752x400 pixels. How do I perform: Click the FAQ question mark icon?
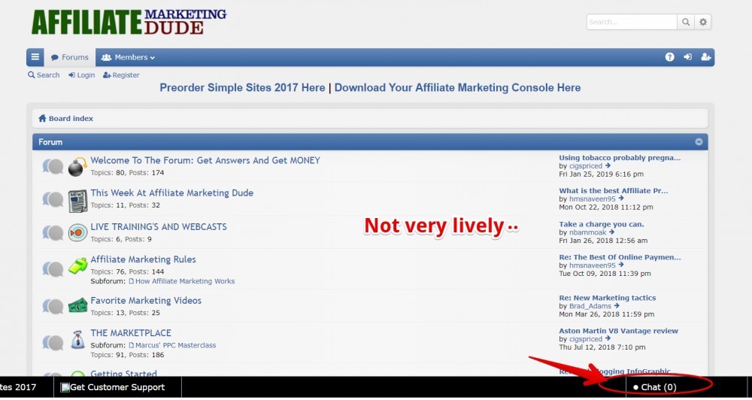point(669,57)
